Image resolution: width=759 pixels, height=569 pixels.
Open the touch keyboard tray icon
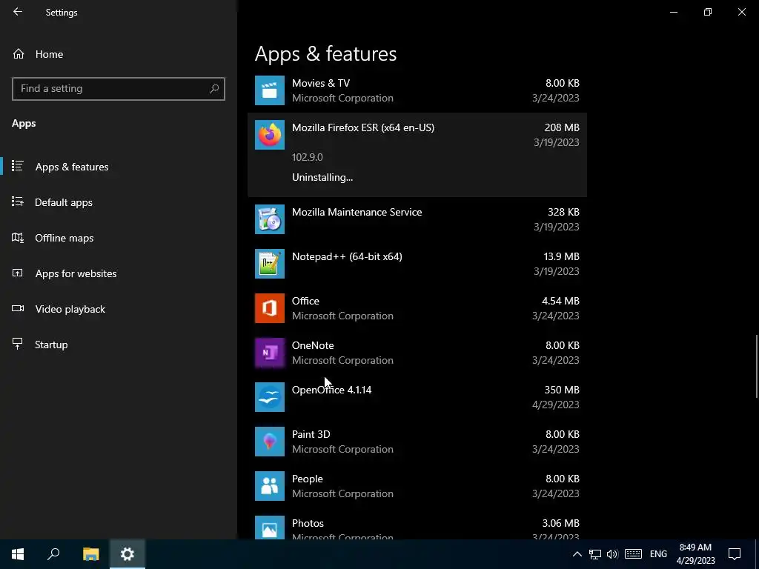coord(633,554)
